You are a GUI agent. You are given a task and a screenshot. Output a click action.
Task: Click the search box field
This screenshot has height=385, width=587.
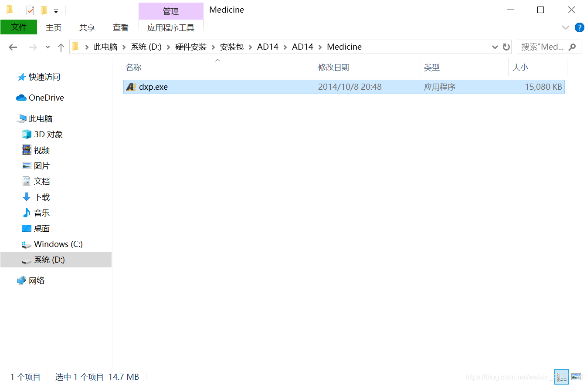pyautogui.click(x=543, y=47)
